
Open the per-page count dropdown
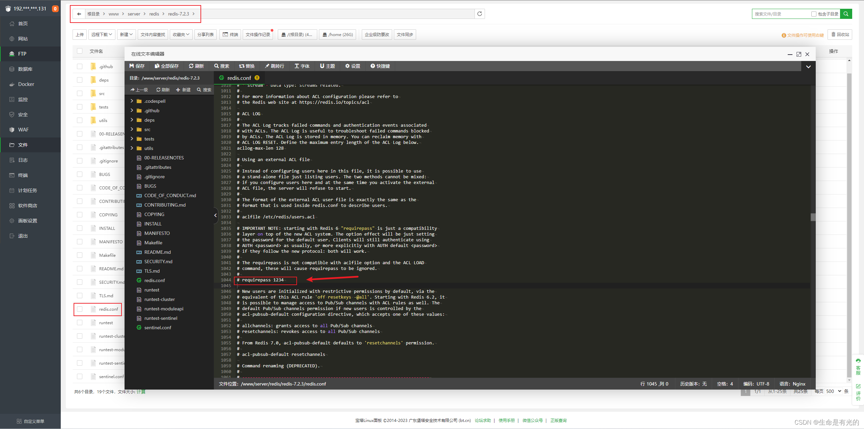834,391
